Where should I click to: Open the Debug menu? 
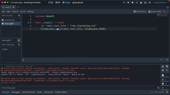pos(30,11)
